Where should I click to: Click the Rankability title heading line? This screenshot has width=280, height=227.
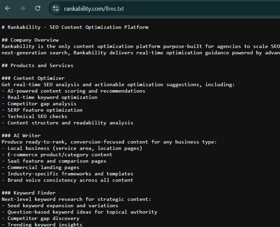pyautogui.click(x=75, y=27)
